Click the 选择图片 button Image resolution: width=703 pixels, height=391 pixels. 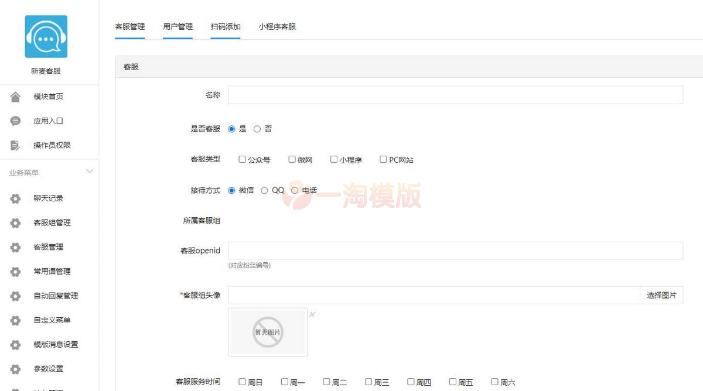click(x=661, y=296)
